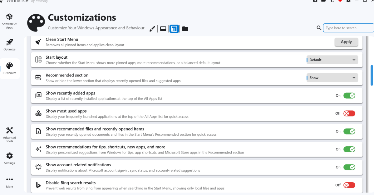Open the Software & Apps section
Screen dimensions: 374x195
pyautogui.click(x=9, y=21)
